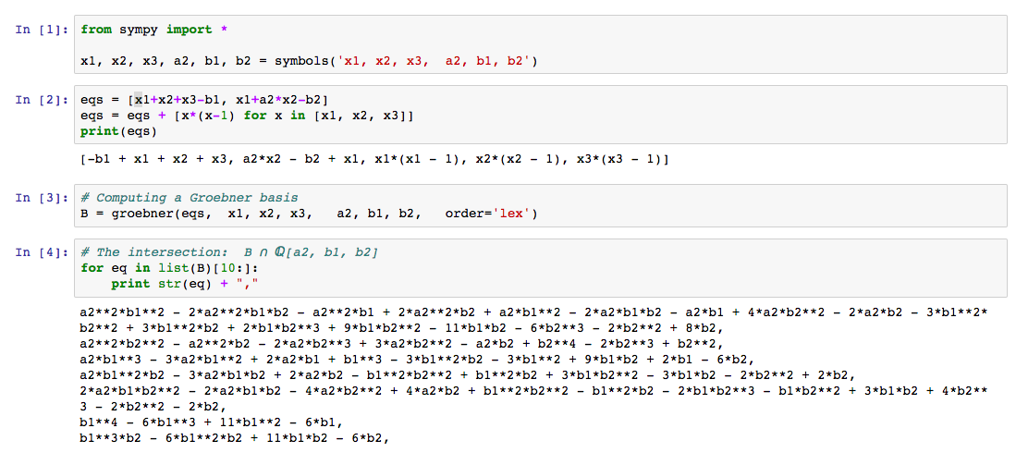Click the 'print(eqs)' line in cell 2
Image resolution: width=1016 pixels, height=453 pixels.
[118, 131]
